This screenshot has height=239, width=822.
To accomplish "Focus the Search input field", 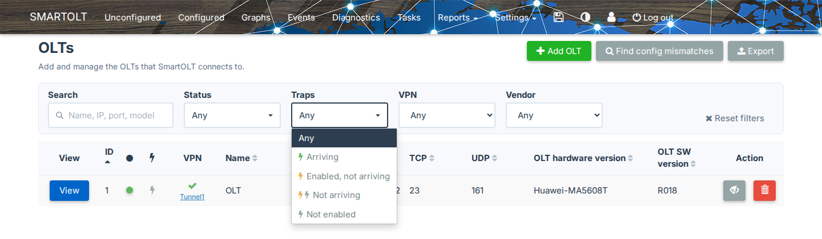I will point(111,115).
